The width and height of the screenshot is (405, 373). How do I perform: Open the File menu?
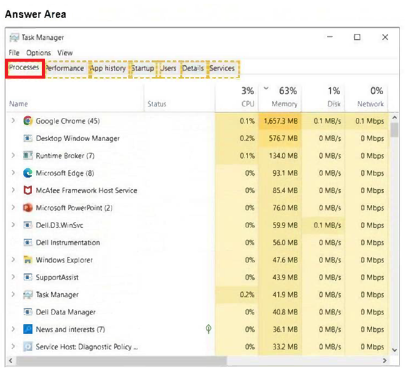pyautogui.click(x=14, y=53)
